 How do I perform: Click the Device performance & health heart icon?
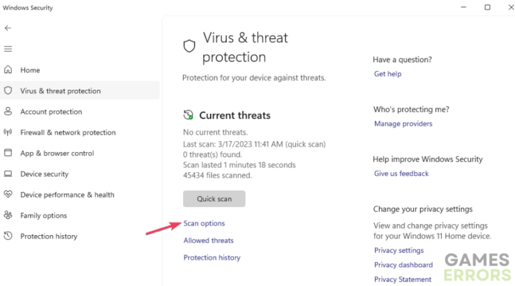8,195
